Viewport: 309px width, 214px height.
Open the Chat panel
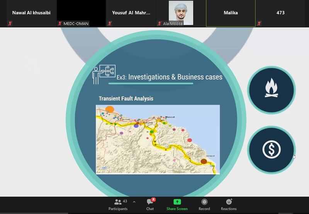150,205
